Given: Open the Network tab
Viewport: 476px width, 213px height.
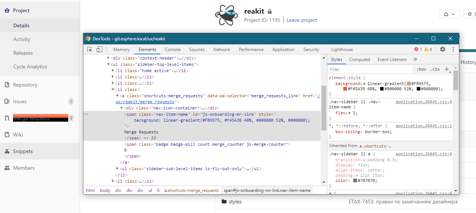Looking at the screenshot, I should (222, 50).
